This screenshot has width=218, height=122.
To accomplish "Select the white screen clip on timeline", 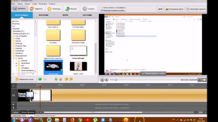I will (42, 95).
